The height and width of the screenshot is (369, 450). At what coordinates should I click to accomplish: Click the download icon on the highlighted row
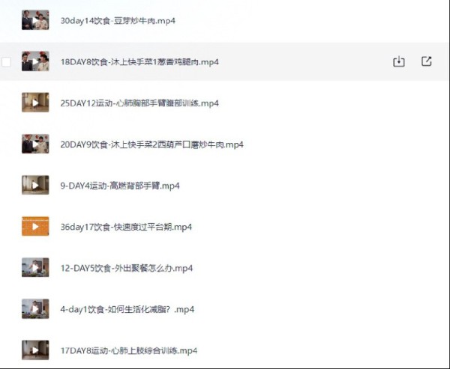(399, 61)
